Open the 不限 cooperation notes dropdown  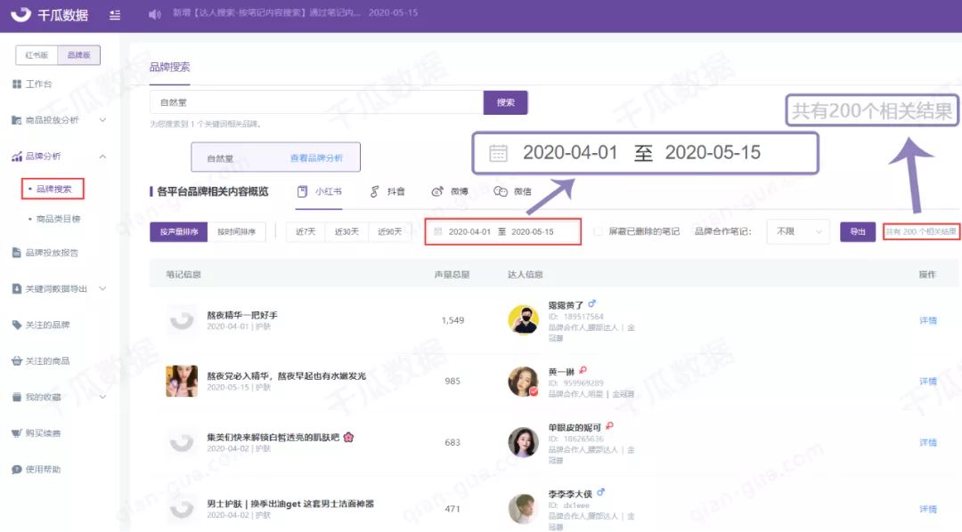click(798, 232)
